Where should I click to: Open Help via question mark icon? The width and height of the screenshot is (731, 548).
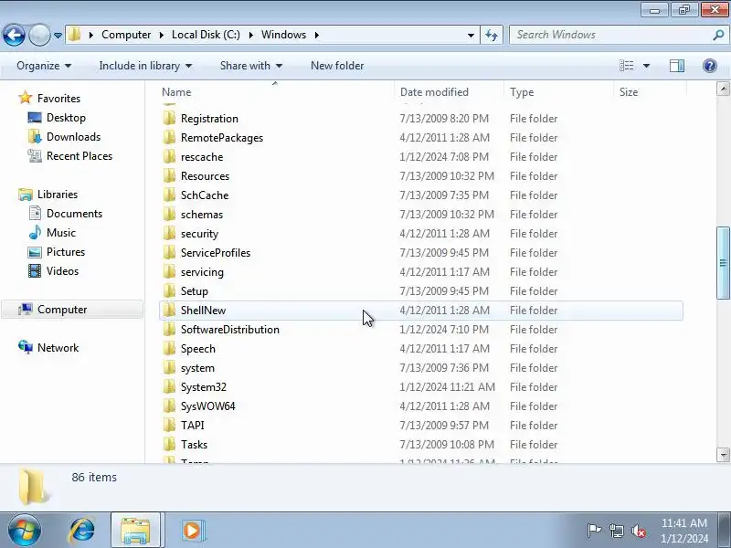[x=710, y=66]
